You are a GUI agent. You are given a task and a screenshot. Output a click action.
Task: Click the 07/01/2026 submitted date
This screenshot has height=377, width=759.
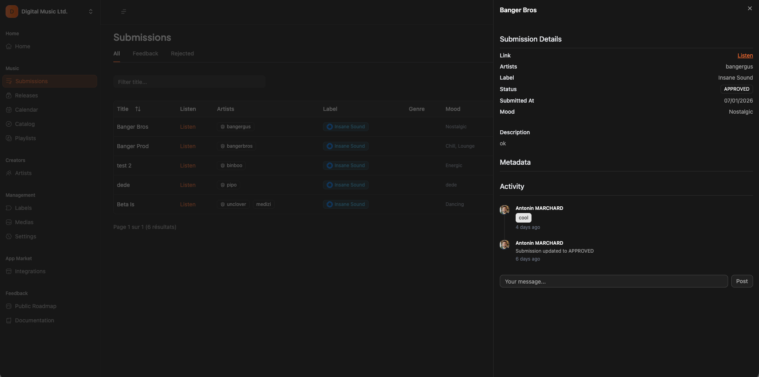738,101
